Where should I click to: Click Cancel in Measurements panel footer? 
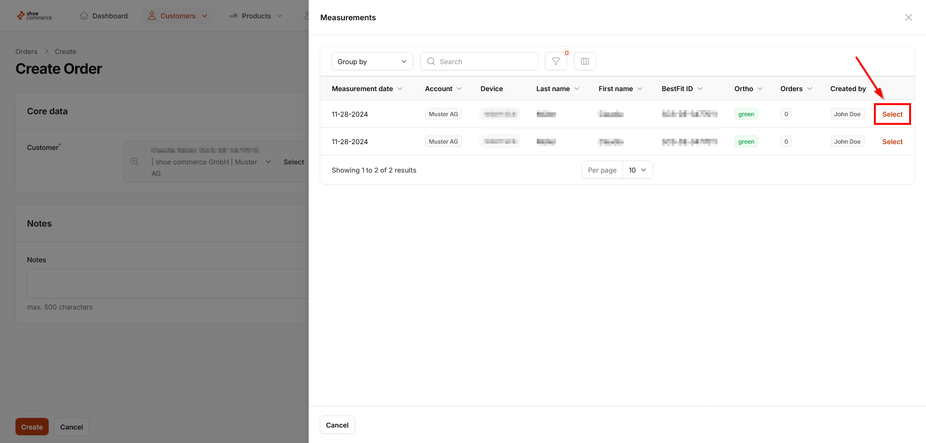(x=337, y=425)
